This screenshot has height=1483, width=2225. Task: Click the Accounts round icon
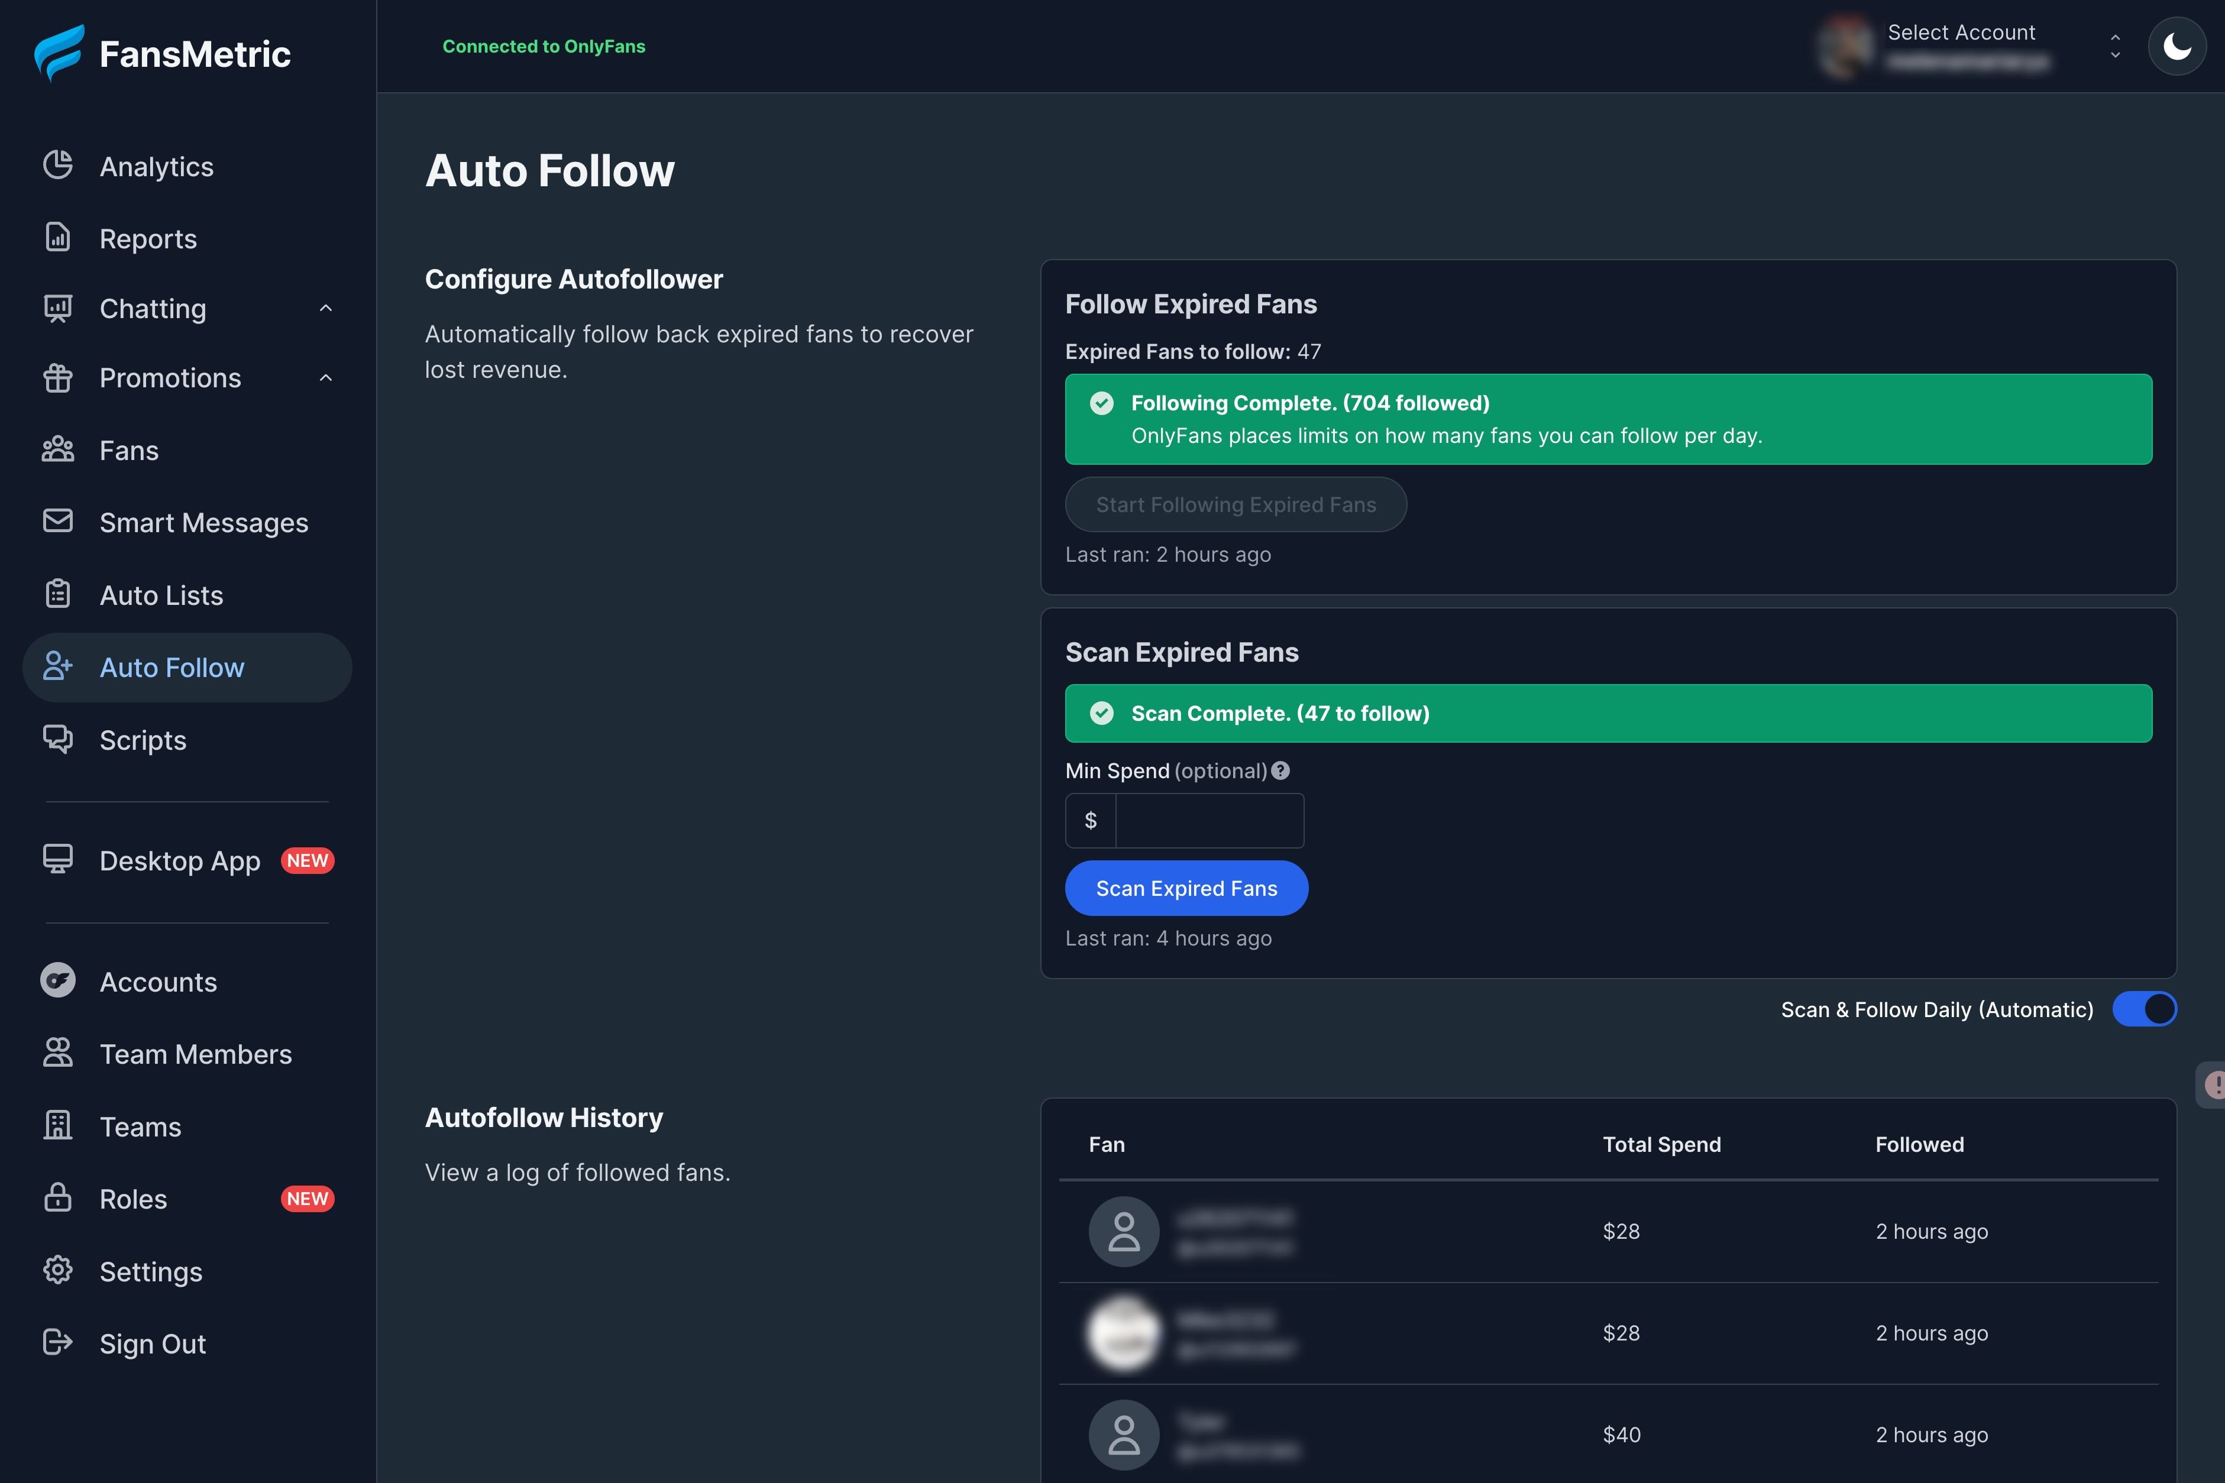click(x=58, y=981)
